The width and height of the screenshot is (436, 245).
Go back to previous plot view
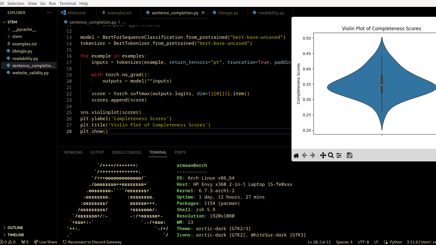(x=305, y=155)
